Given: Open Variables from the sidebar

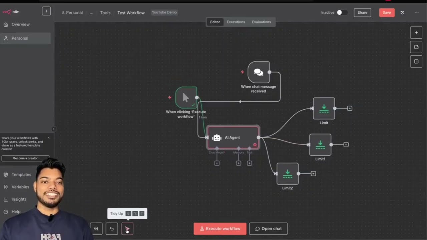Looking at the screenshot, I should (20, 187).
